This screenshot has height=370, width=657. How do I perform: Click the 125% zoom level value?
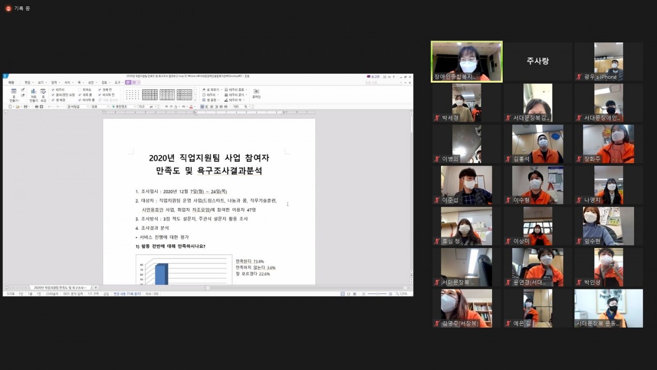point(404,294)
